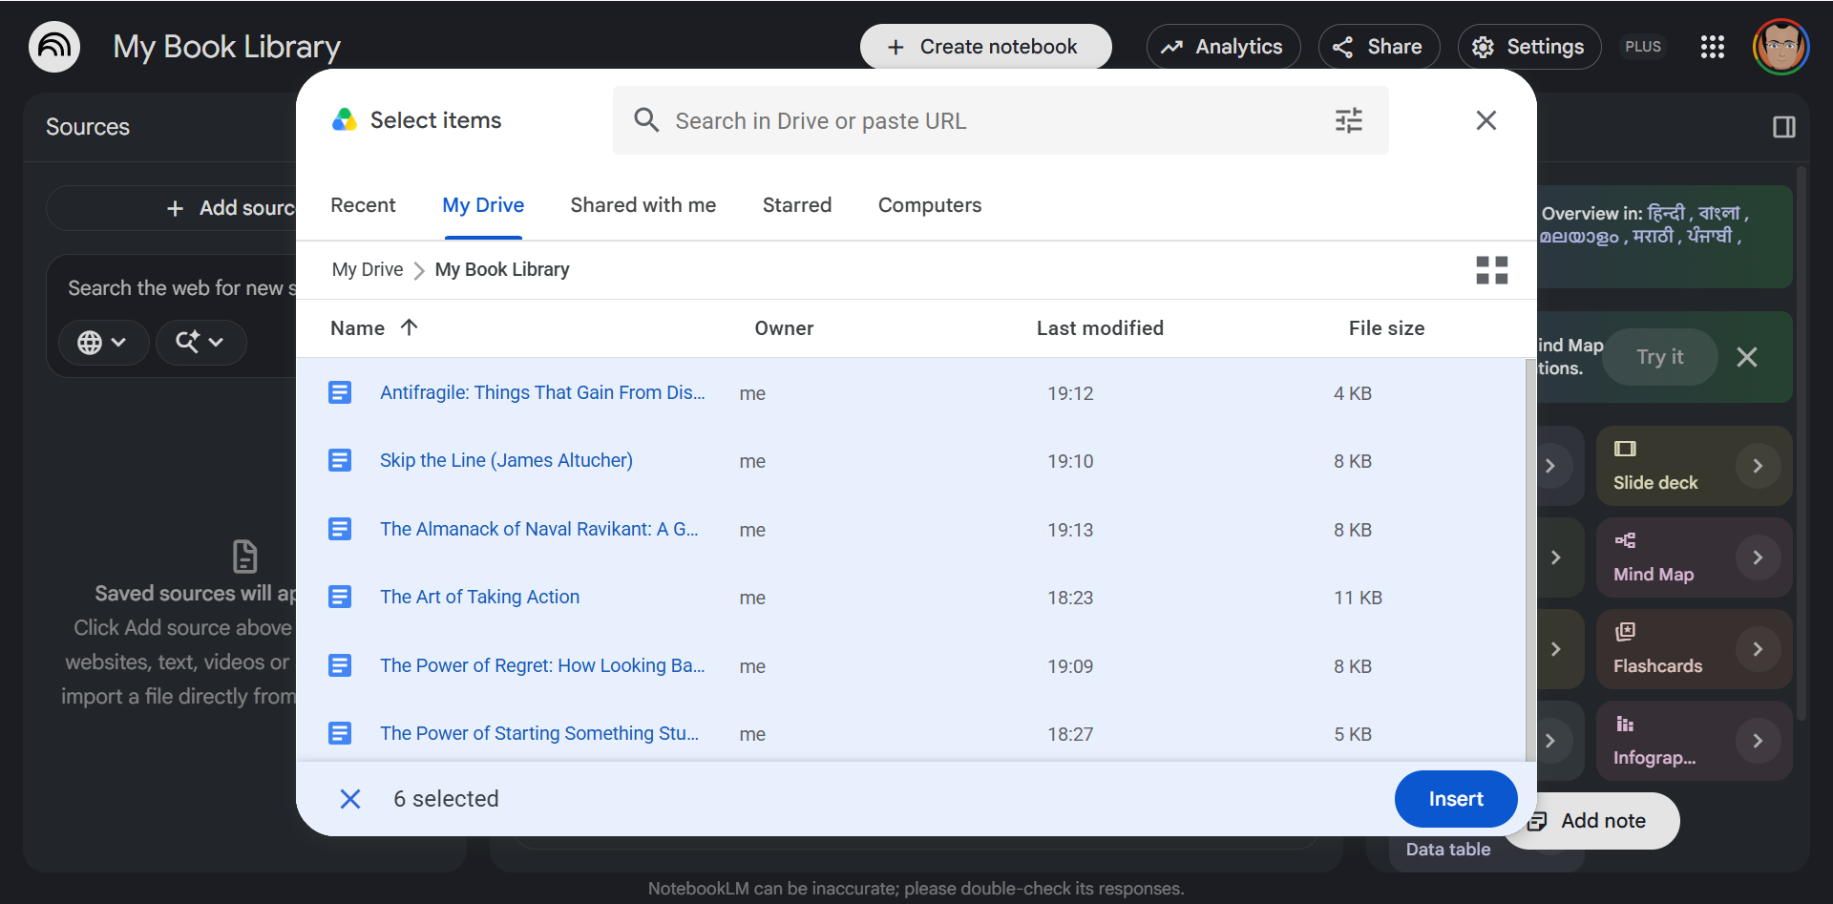Switch file picker to grid view
Image resolution: width=1833 pixels, height=904 pixels.
pos(1491,270)
